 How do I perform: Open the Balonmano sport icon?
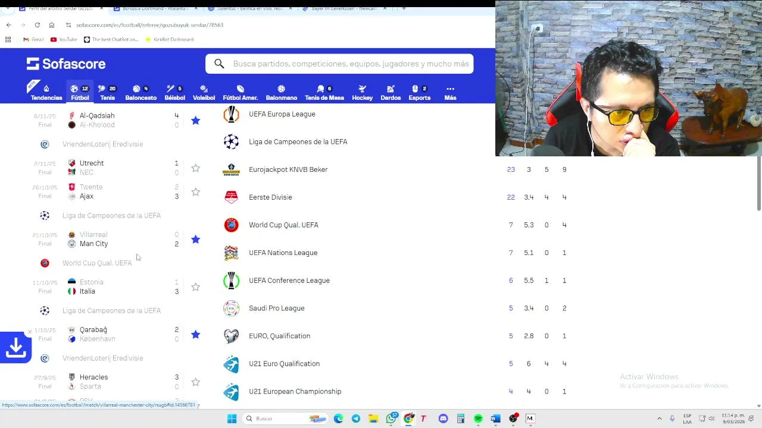[281, 92]
